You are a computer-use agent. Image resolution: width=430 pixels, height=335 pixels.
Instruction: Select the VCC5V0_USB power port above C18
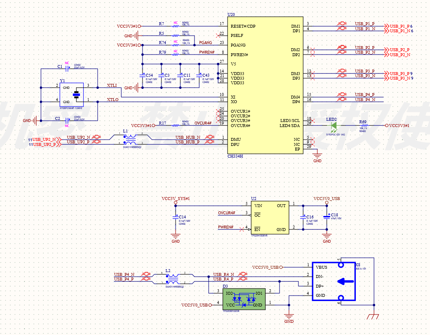pos(326,198)
